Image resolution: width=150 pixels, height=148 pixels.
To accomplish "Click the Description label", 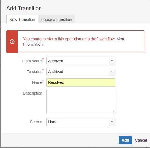I will [33, 93].
